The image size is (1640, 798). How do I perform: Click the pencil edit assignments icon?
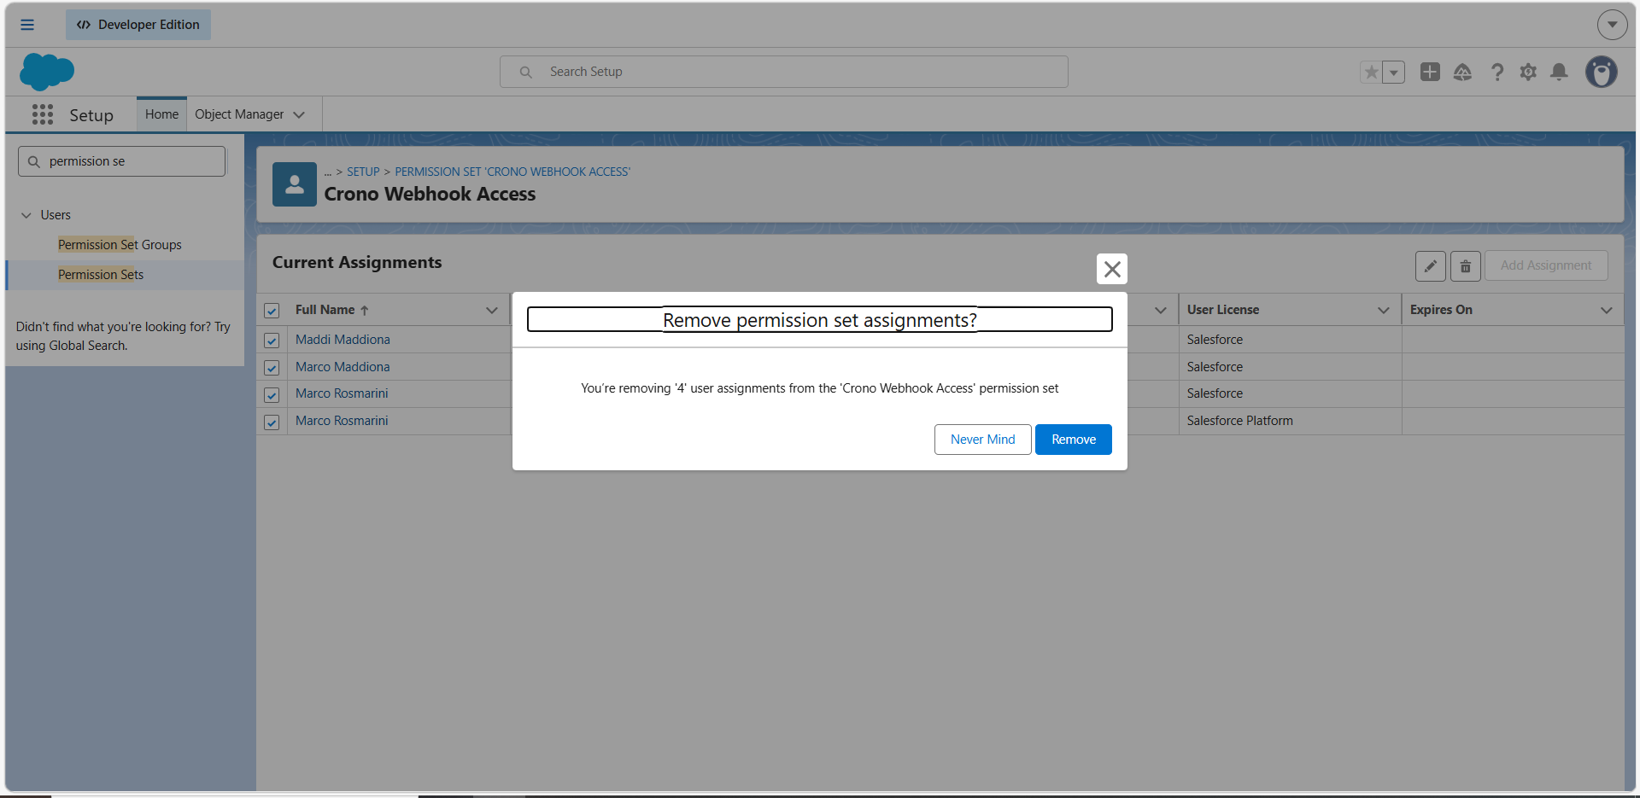pyautogui.click(x=1430, y=266)
